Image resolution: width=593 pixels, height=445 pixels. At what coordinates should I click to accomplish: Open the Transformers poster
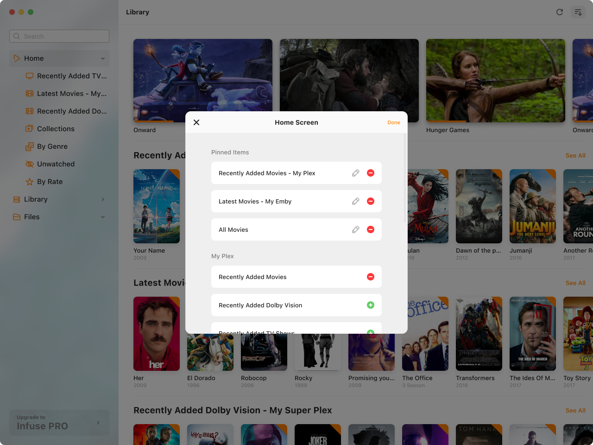[479, 334]
